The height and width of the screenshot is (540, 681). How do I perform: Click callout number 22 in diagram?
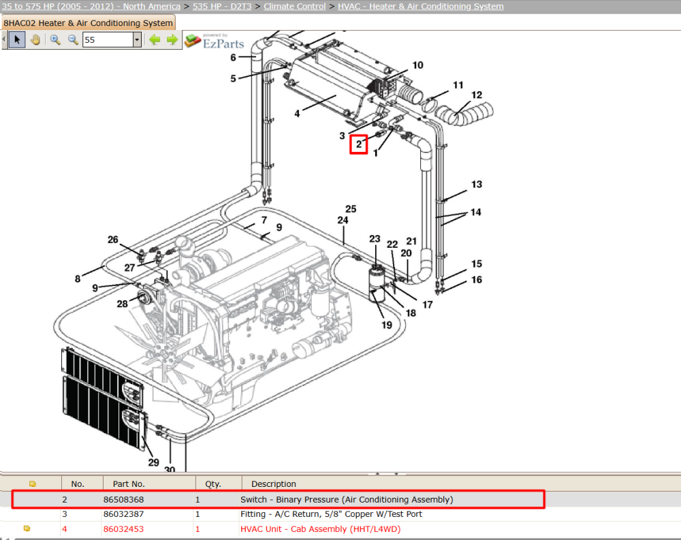(x=392, y=244)
